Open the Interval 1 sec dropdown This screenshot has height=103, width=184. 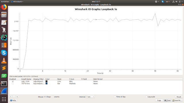tap(90, 97)
